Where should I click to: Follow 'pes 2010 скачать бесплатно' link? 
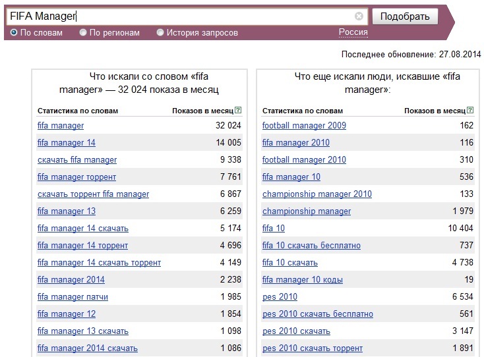[x=318, y=314]
